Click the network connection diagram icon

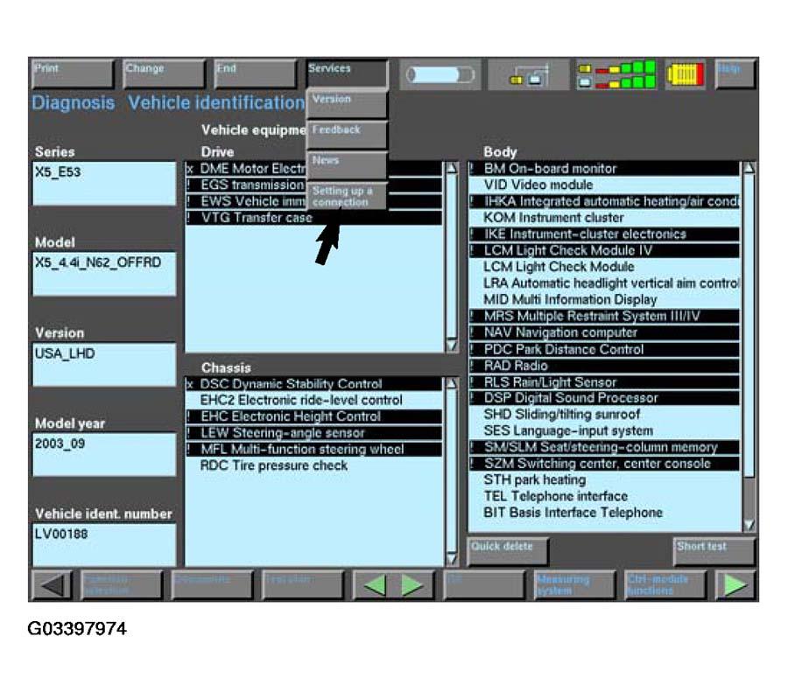(x=528, y=75)
